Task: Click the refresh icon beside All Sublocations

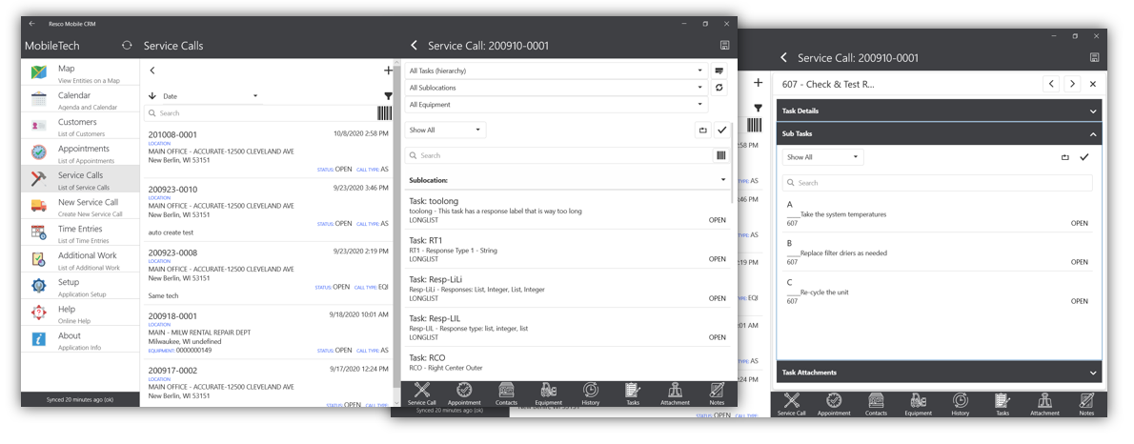Action: tap(719, 88)
